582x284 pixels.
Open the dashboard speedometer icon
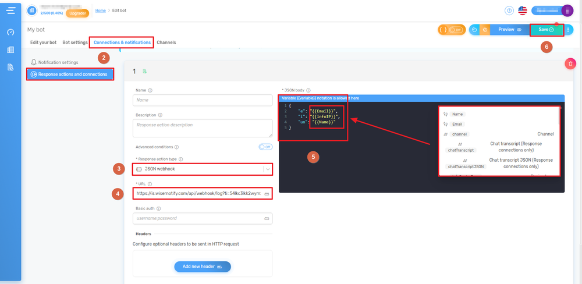(10, 33)
